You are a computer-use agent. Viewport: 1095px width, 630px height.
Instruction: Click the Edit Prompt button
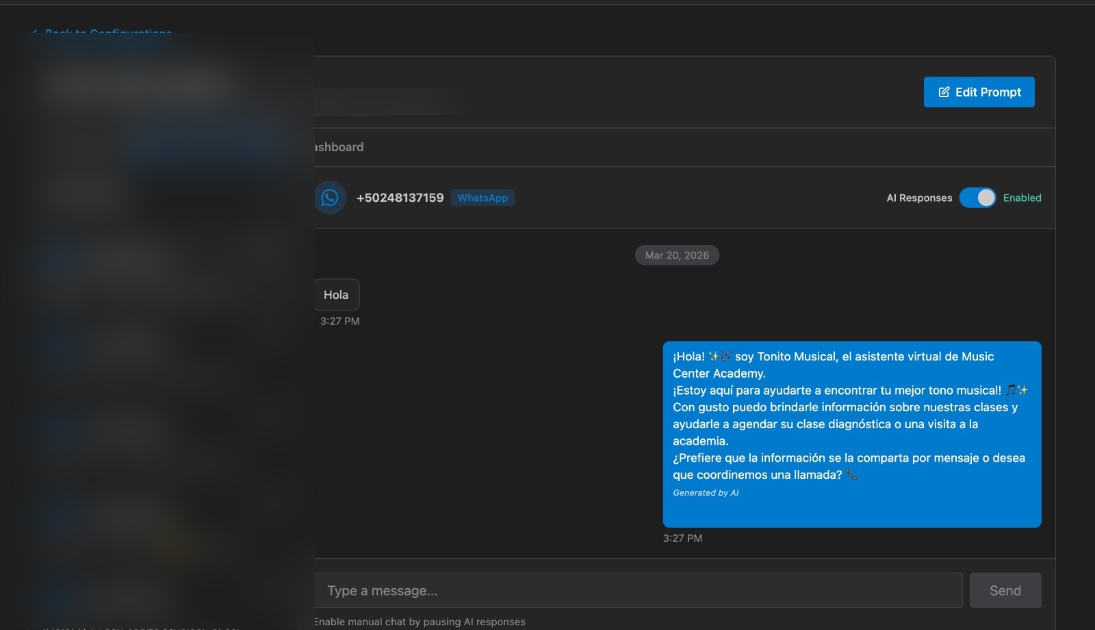(979, 92)
